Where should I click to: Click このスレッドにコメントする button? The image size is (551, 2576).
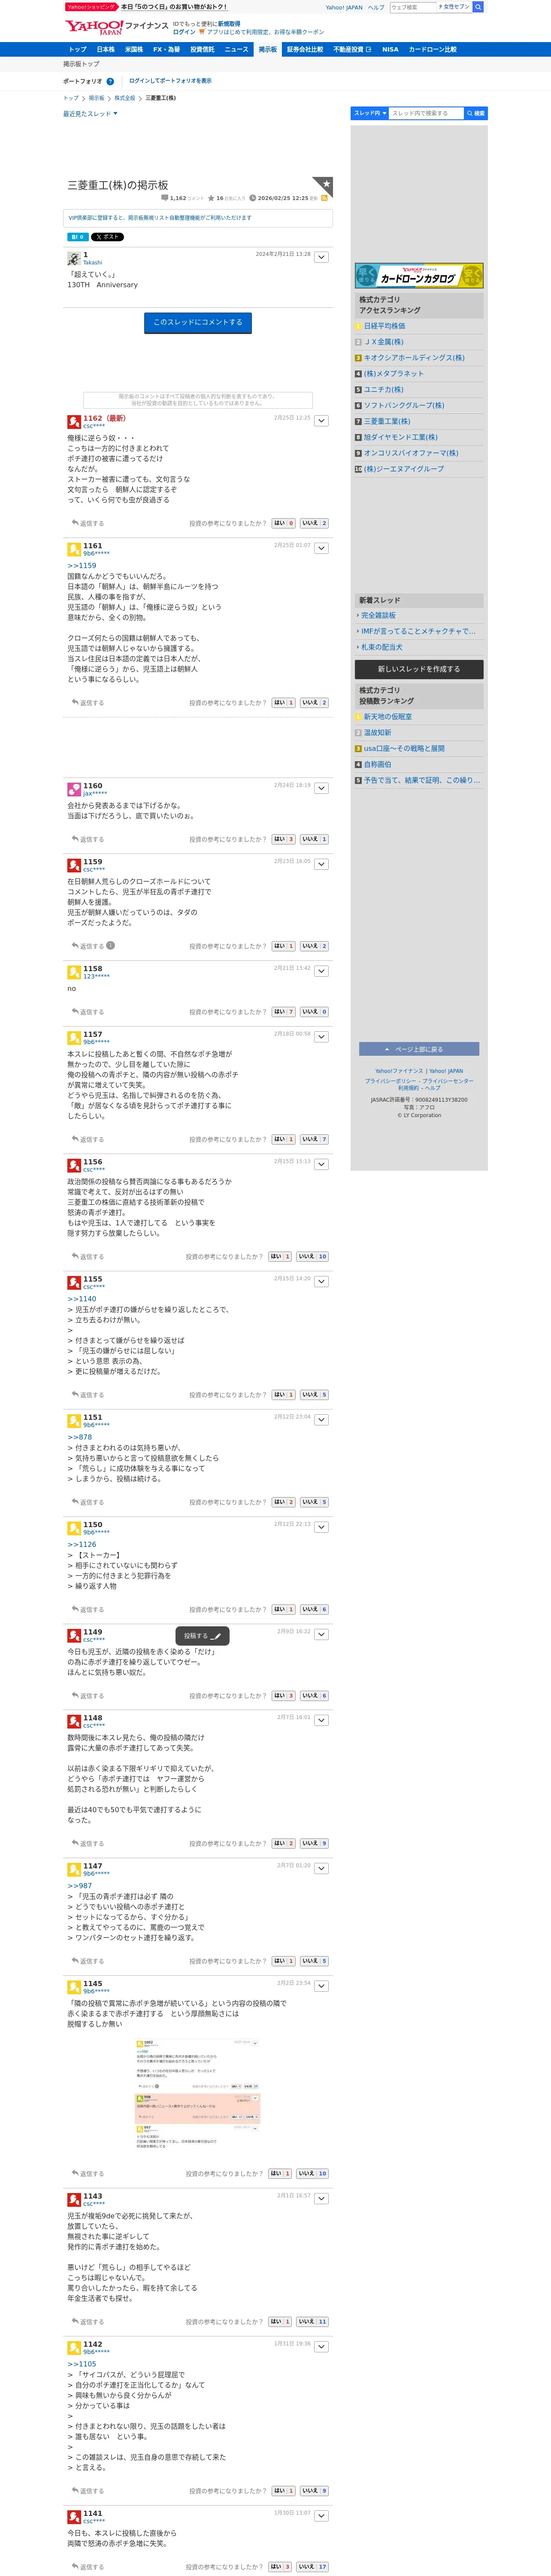(198, 322)
